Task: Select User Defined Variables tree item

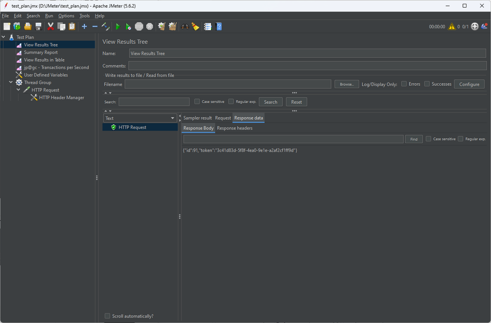Action: (46, 75)
